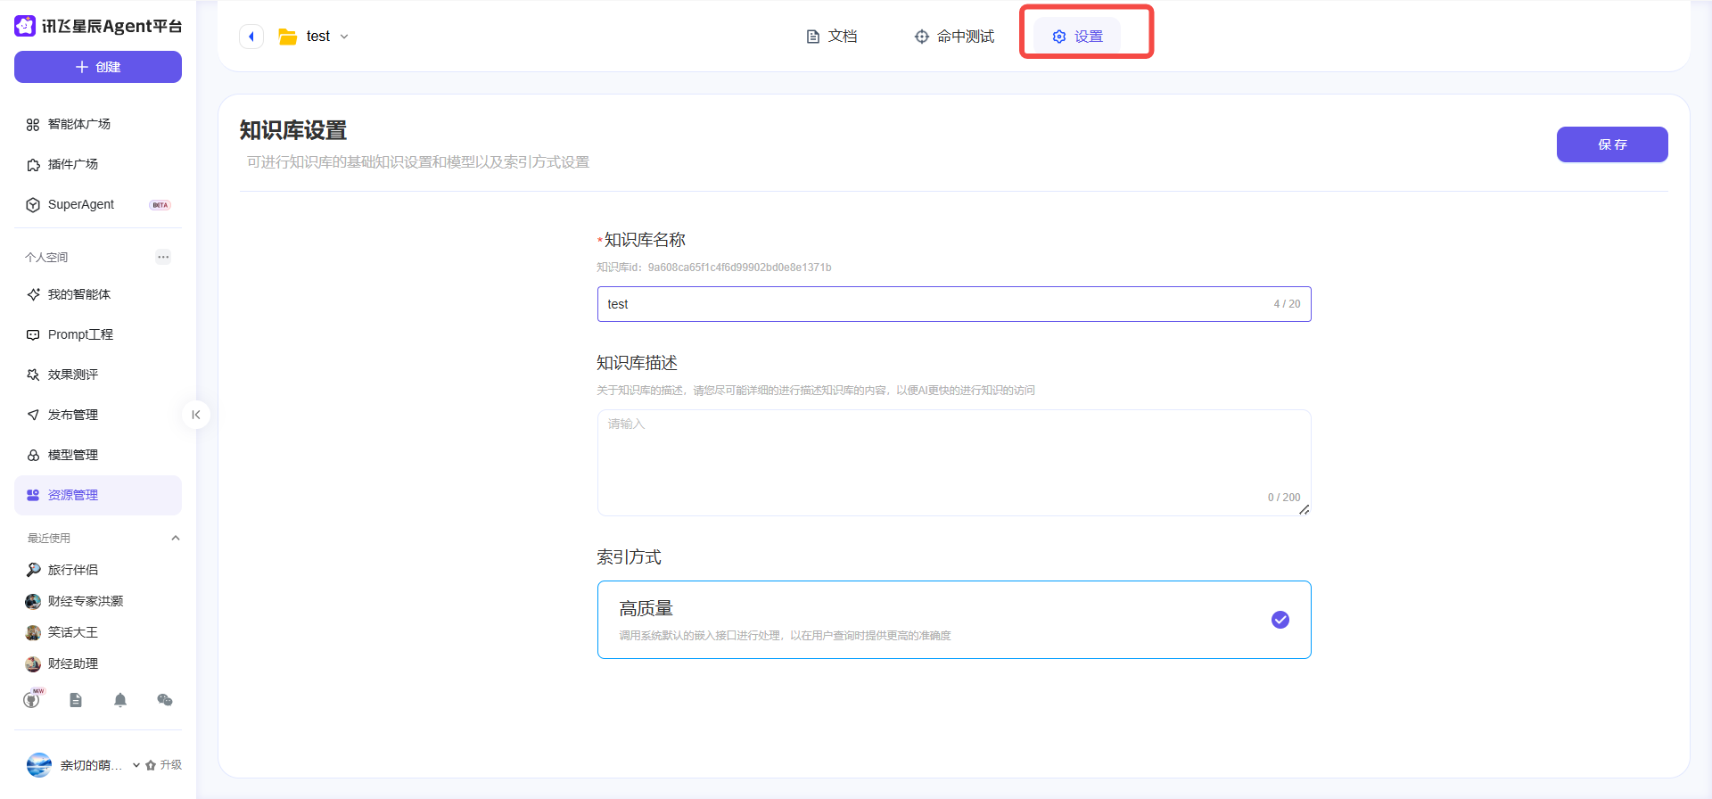
Task: Open the 个人空间 more options icon
Action: click(163, 257)
